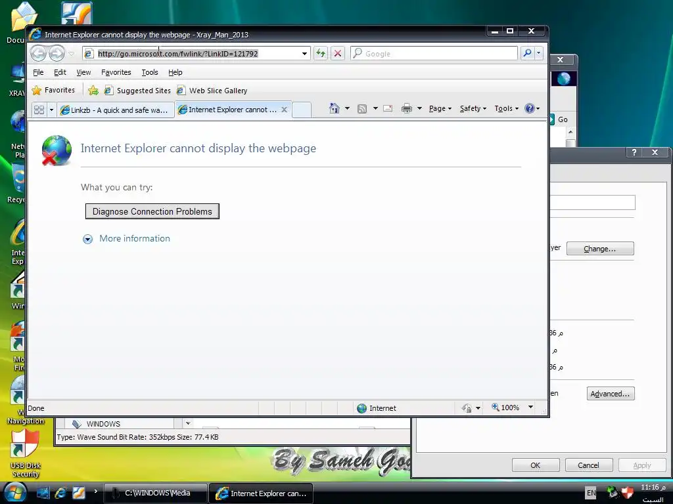This screenshot has width=673, height=504.
Task: Click the Back navigation arrow in Internet Explorer
Action: (39, 53)
